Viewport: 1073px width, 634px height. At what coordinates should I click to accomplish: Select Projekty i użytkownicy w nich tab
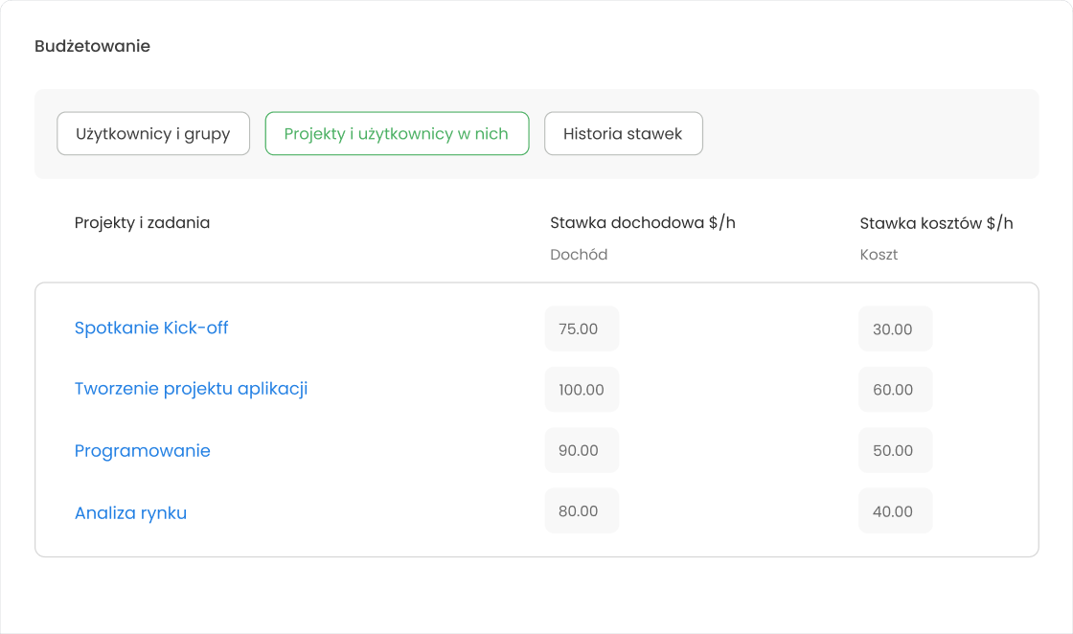pos(397,134)
